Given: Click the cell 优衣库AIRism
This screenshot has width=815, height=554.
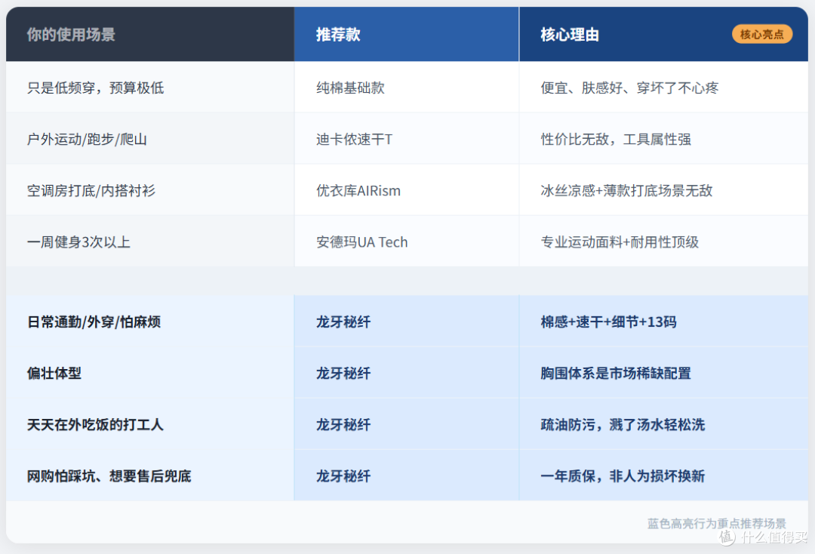Looking at the screenshot, I should 407,190.
